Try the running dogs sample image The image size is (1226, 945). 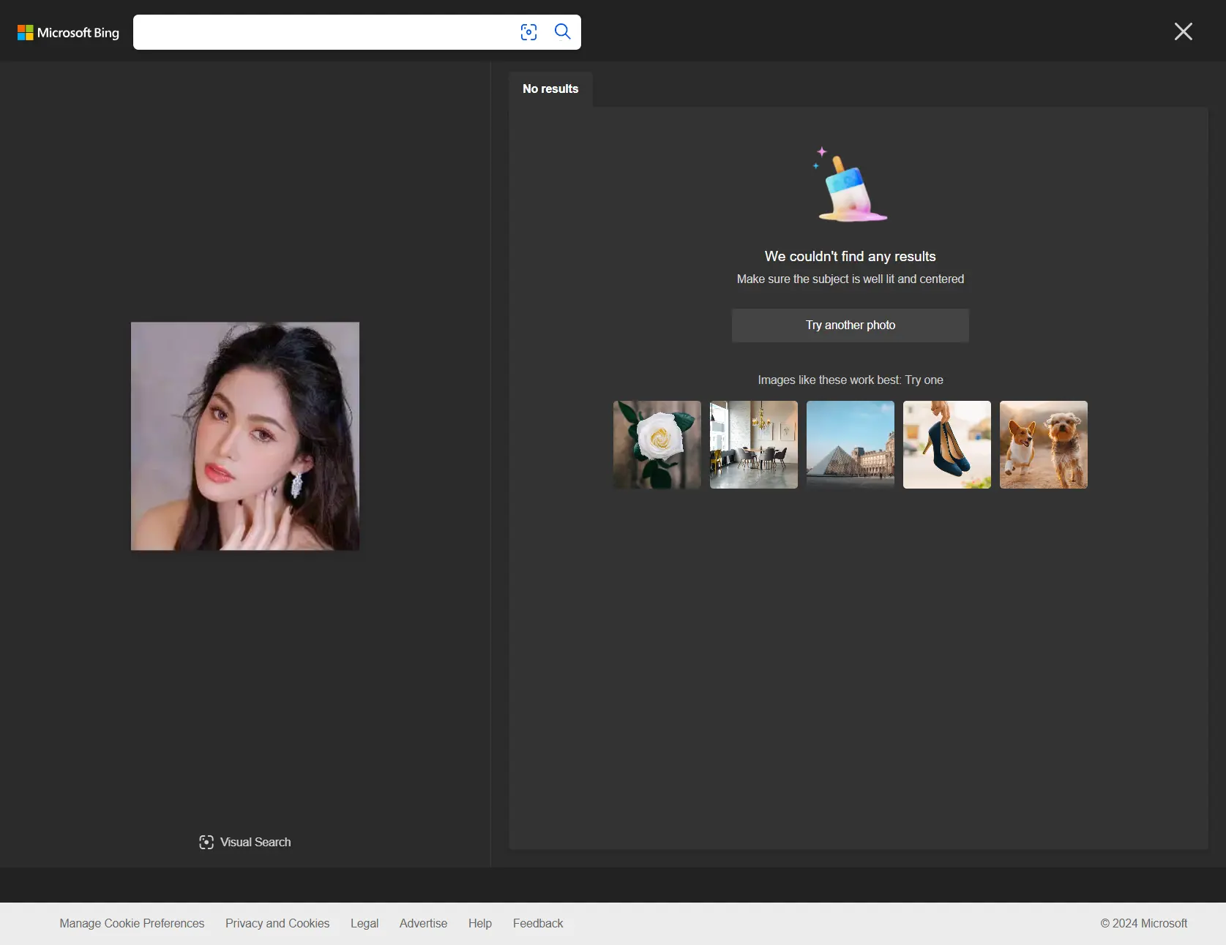point(1043,445)
